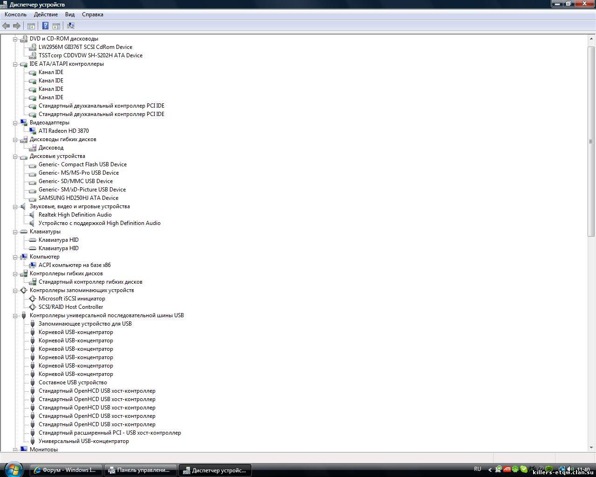The image size is (596, 477).
Task: Click the Мониторы category label
Action: [x=44, y=449]
